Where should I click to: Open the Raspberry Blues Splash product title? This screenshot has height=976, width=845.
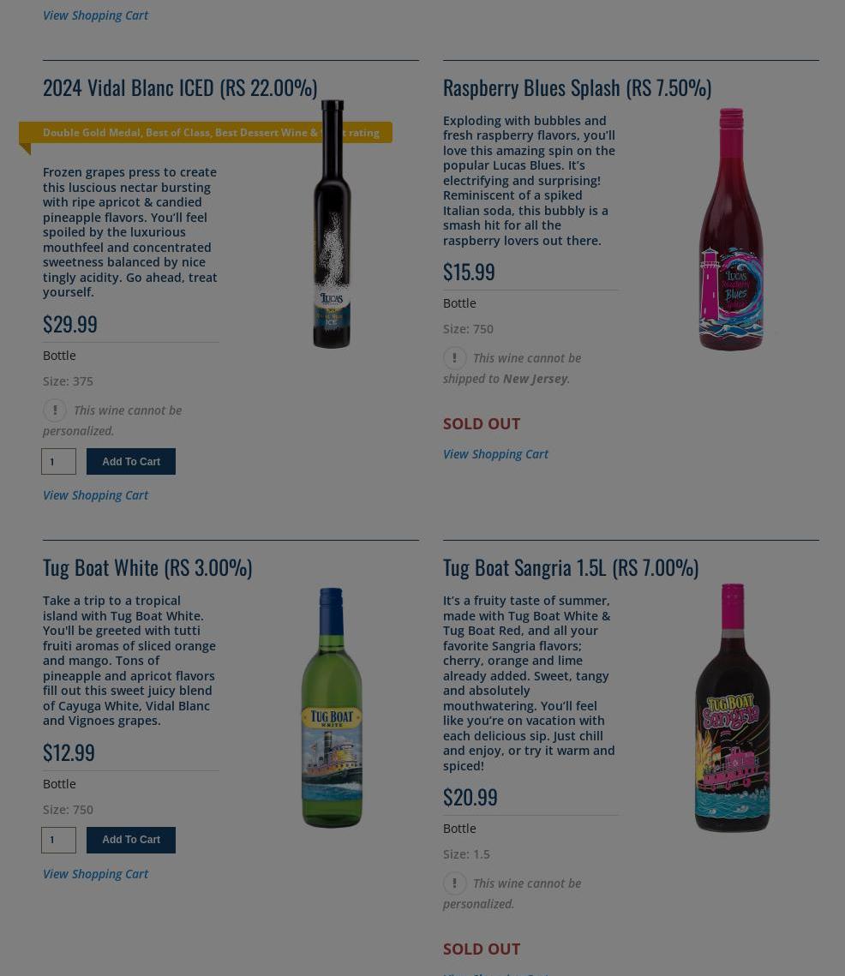click(x=578, y=87)
